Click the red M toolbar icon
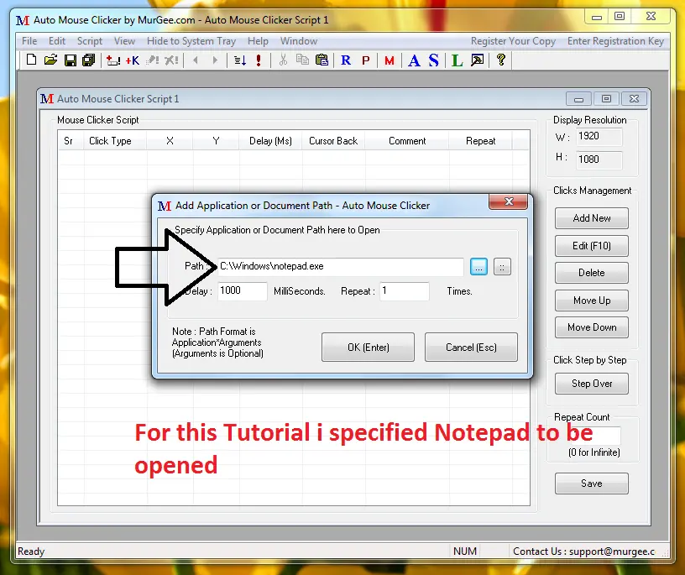The width and height of the screenshot is (685, 575). 390,60
